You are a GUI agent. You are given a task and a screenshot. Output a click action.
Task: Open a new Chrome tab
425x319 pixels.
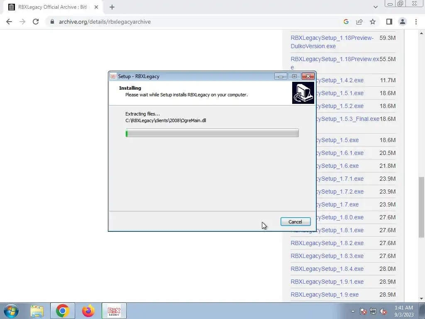(112, 7)
